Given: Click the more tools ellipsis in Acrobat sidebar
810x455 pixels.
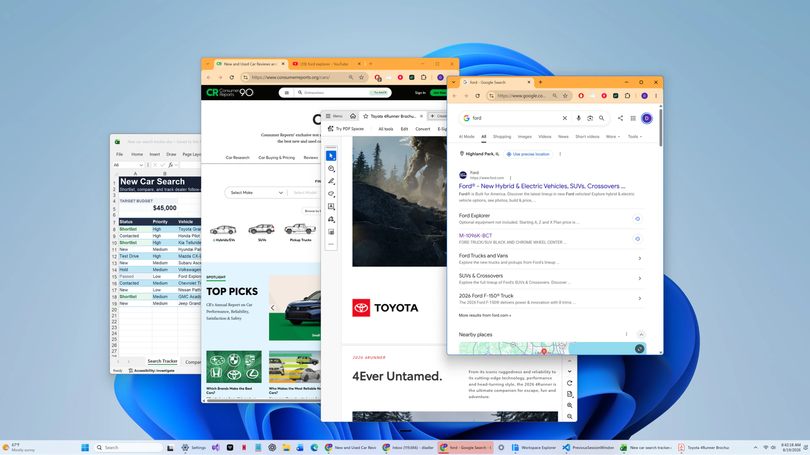Looking at the screenshot, I should pyautogui.click(x=331, y=244).
